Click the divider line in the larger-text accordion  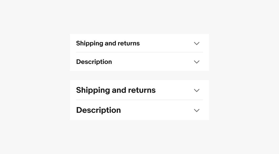139,100
